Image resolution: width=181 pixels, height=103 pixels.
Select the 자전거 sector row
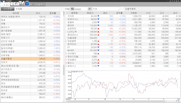31,62
